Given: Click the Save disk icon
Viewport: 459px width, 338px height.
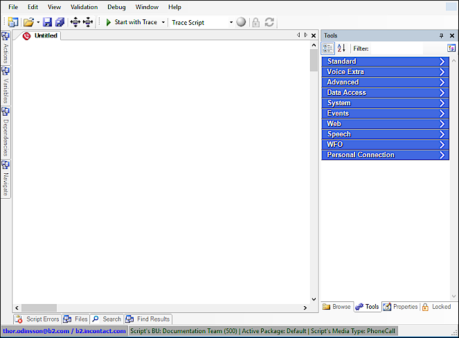Looking at the screenshot, I should [48, 22].
